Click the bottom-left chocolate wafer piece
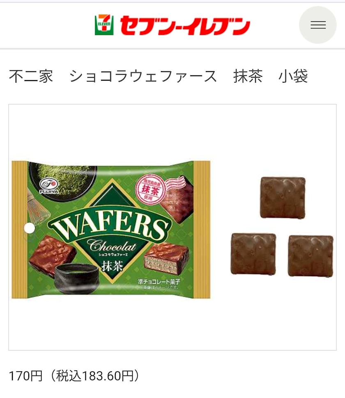 253,254
